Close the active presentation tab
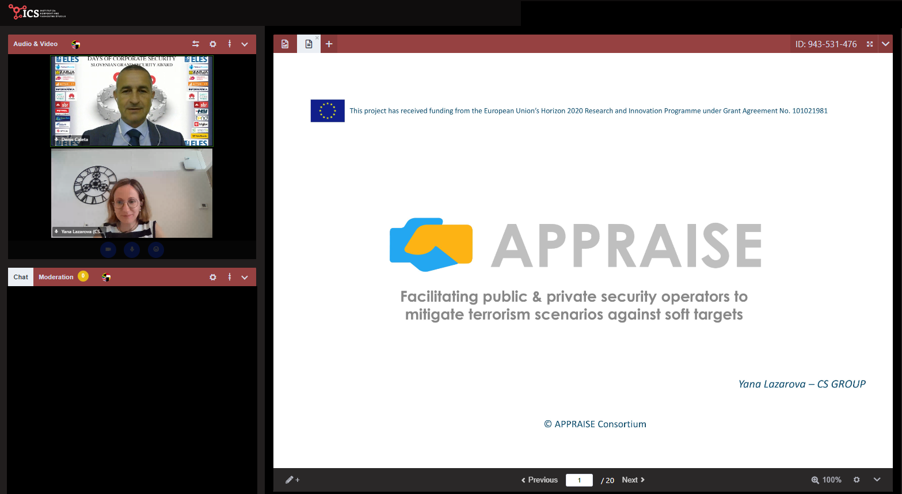 317,38
